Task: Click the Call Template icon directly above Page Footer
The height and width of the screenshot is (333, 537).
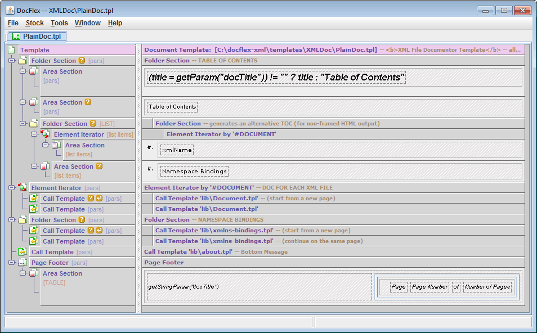Action: (x=23, y=252)
